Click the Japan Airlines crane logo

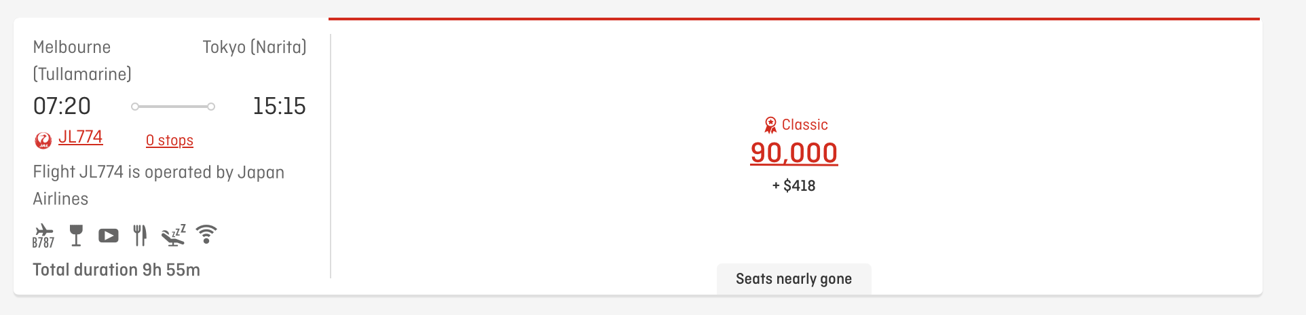(x=43, y=141)
